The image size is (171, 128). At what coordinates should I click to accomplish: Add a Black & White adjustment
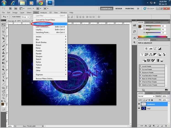(155, 55)
